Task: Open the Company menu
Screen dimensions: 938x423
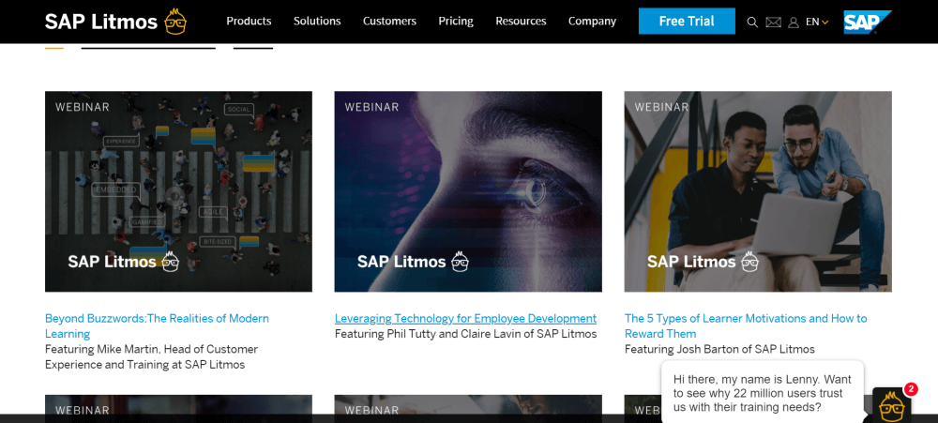Action: (592, 21)
